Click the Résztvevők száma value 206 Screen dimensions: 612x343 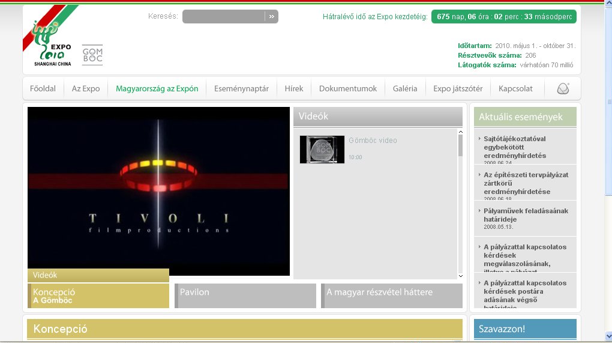click(530, 55)
